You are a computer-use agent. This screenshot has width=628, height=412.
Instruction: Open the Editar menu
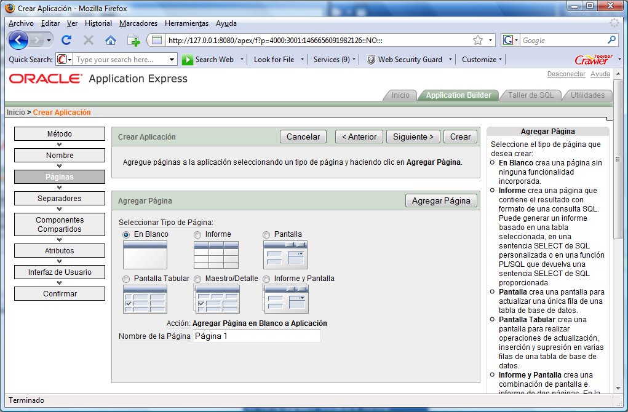tap(50, 23)
